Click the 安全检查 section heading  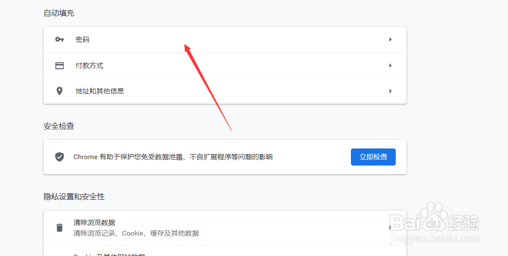58,126
